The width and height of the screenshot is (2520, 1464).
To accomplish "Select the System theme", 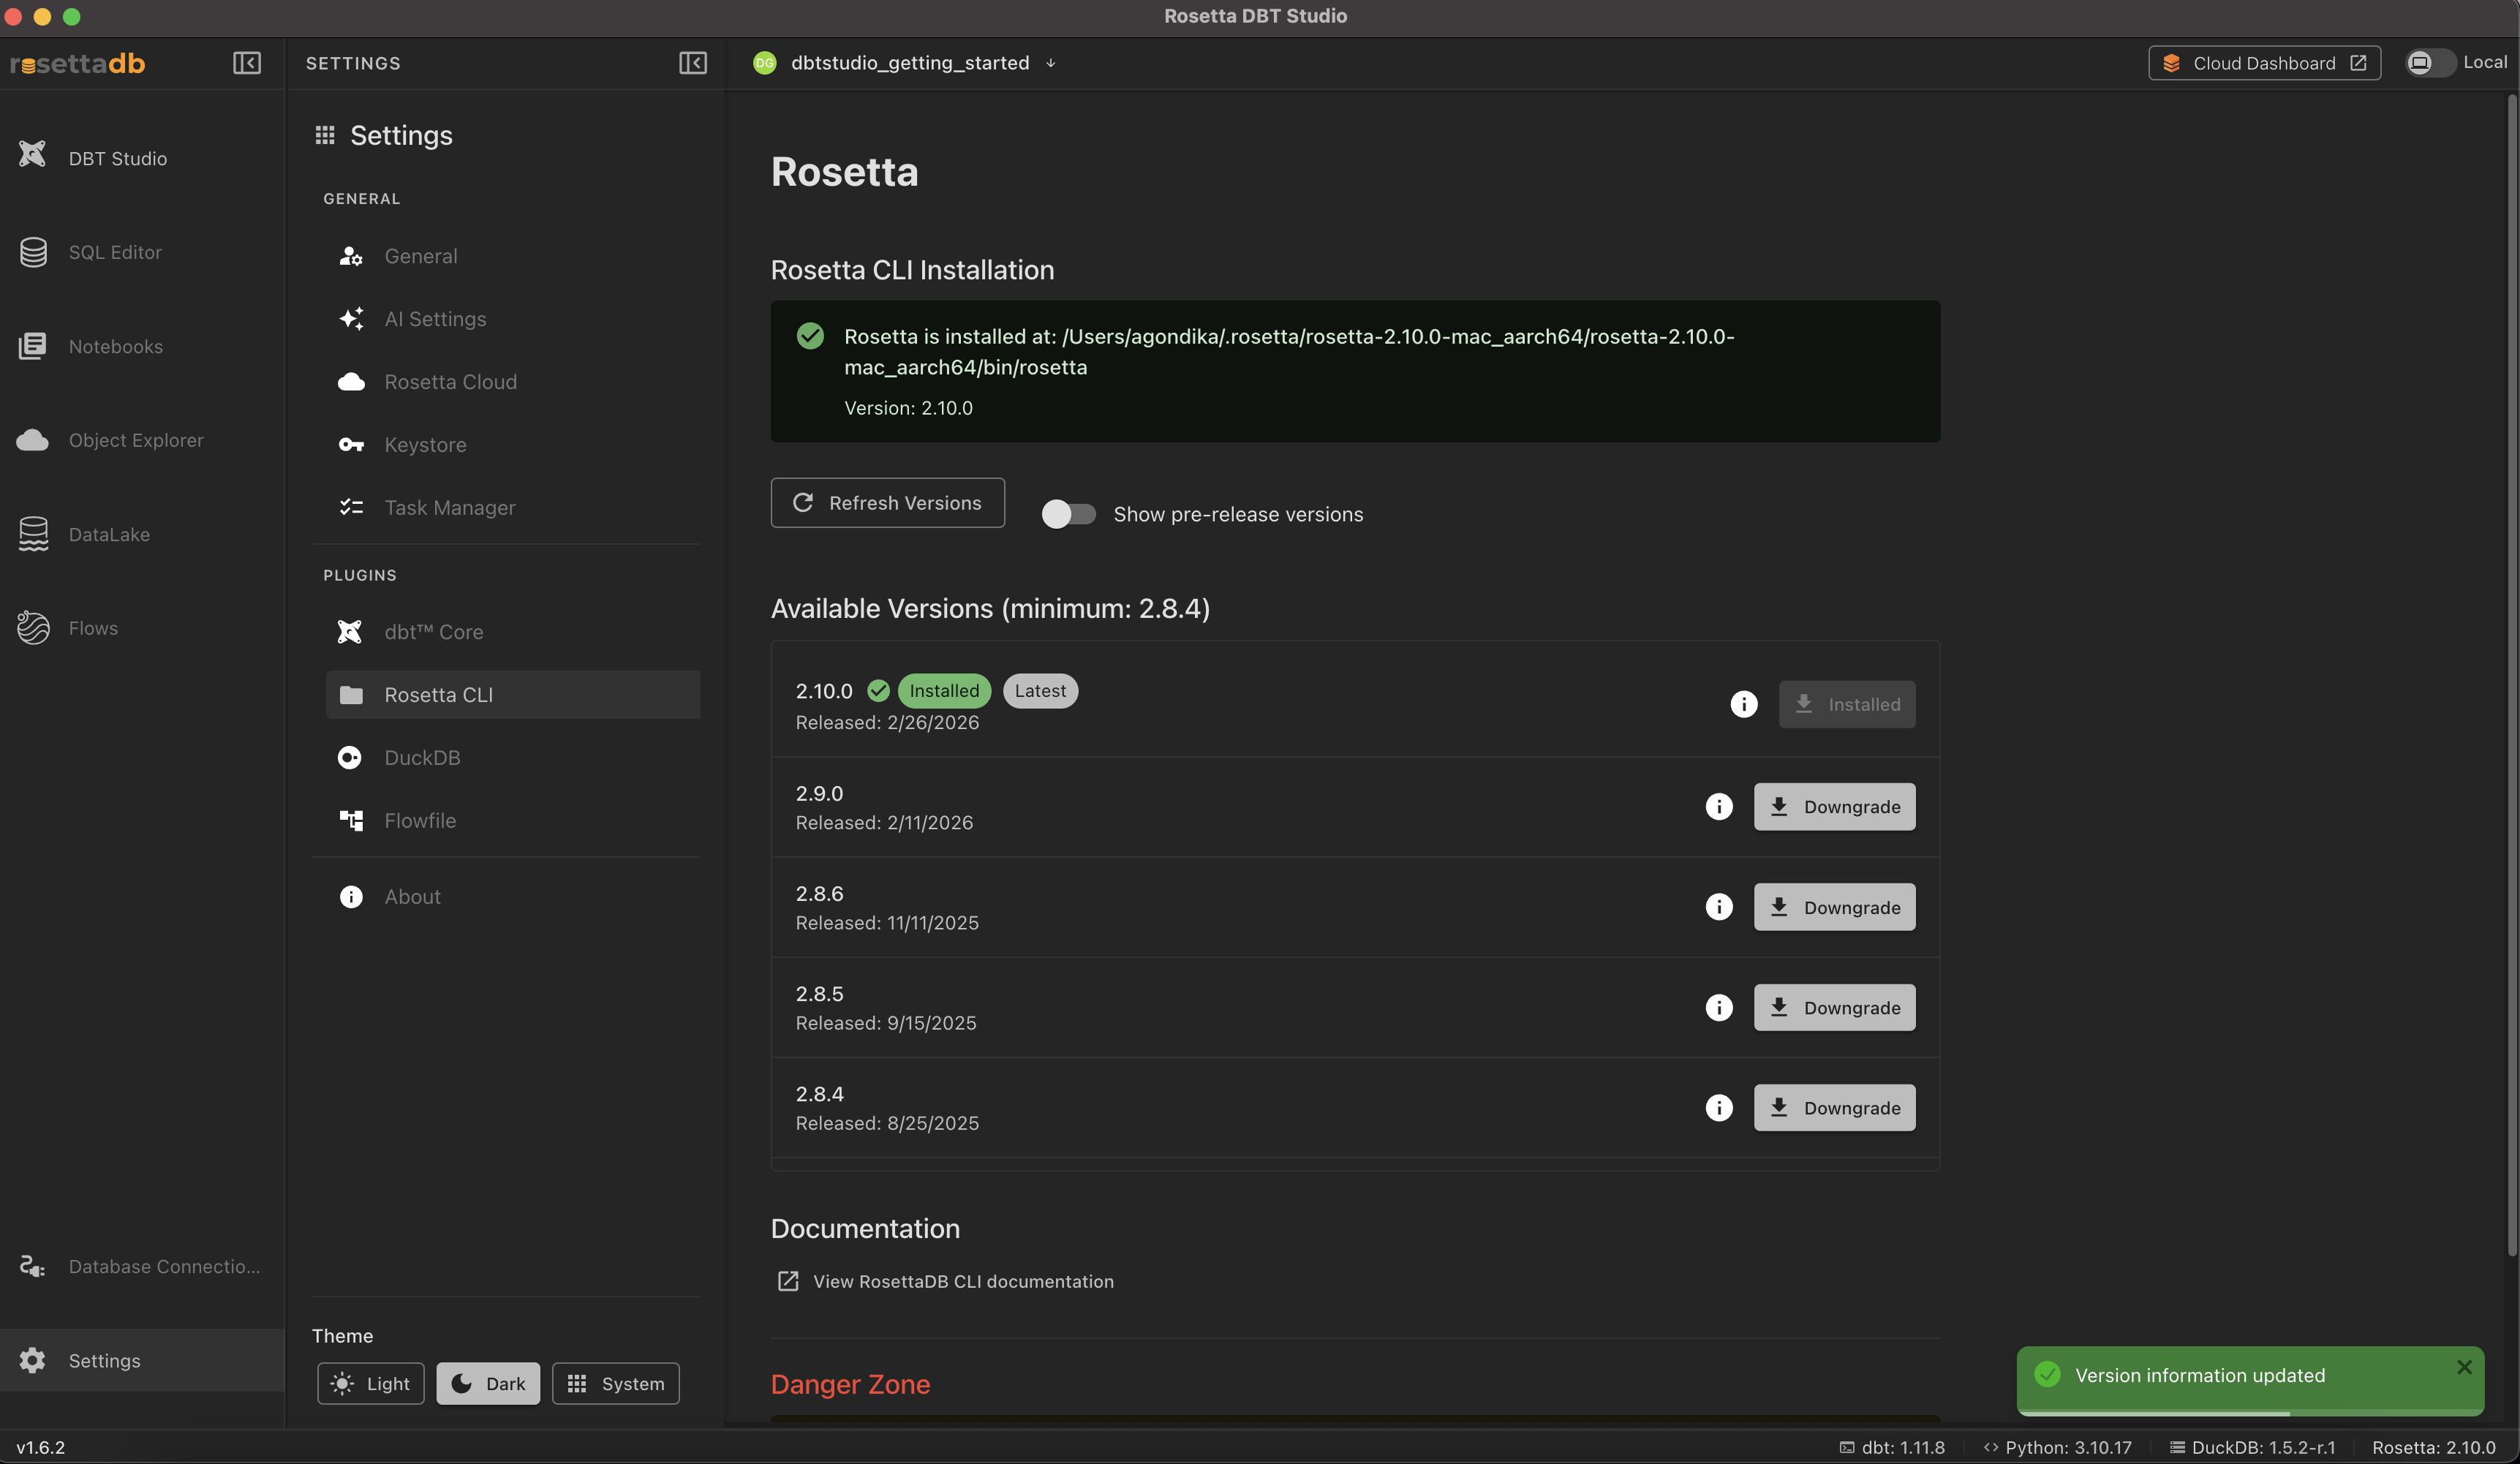I will (x=616, y=1383).
